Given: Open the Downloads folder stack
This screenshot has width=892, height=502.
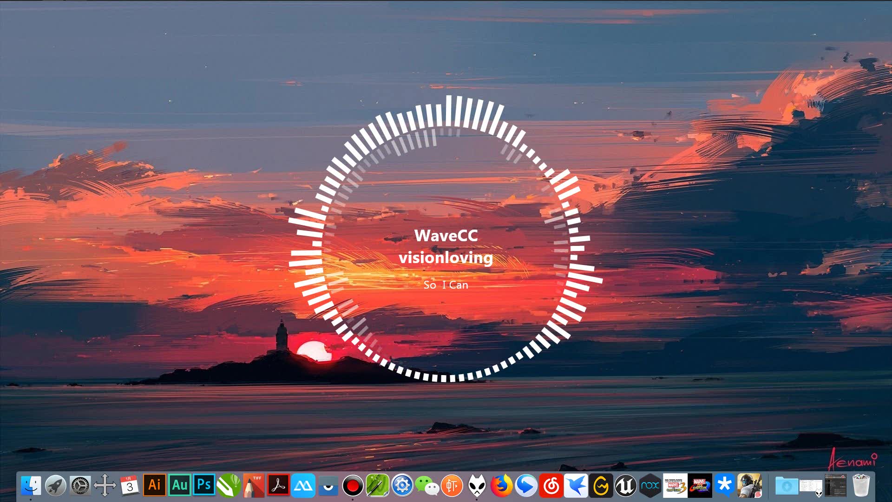Looking at the screenshot, I should 786,486.
